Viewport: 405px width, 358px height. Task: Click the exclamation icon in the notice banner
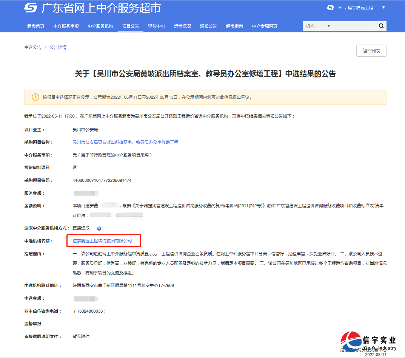[x=35, y=97]
